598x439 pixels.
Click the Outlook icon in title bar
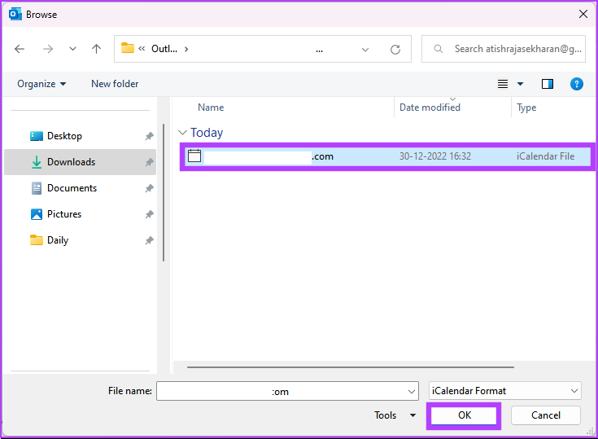click(x=15, y=15)
